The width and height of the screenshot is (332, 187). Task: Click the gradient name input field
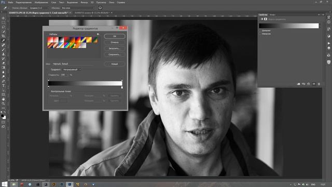tap(73, 64)
